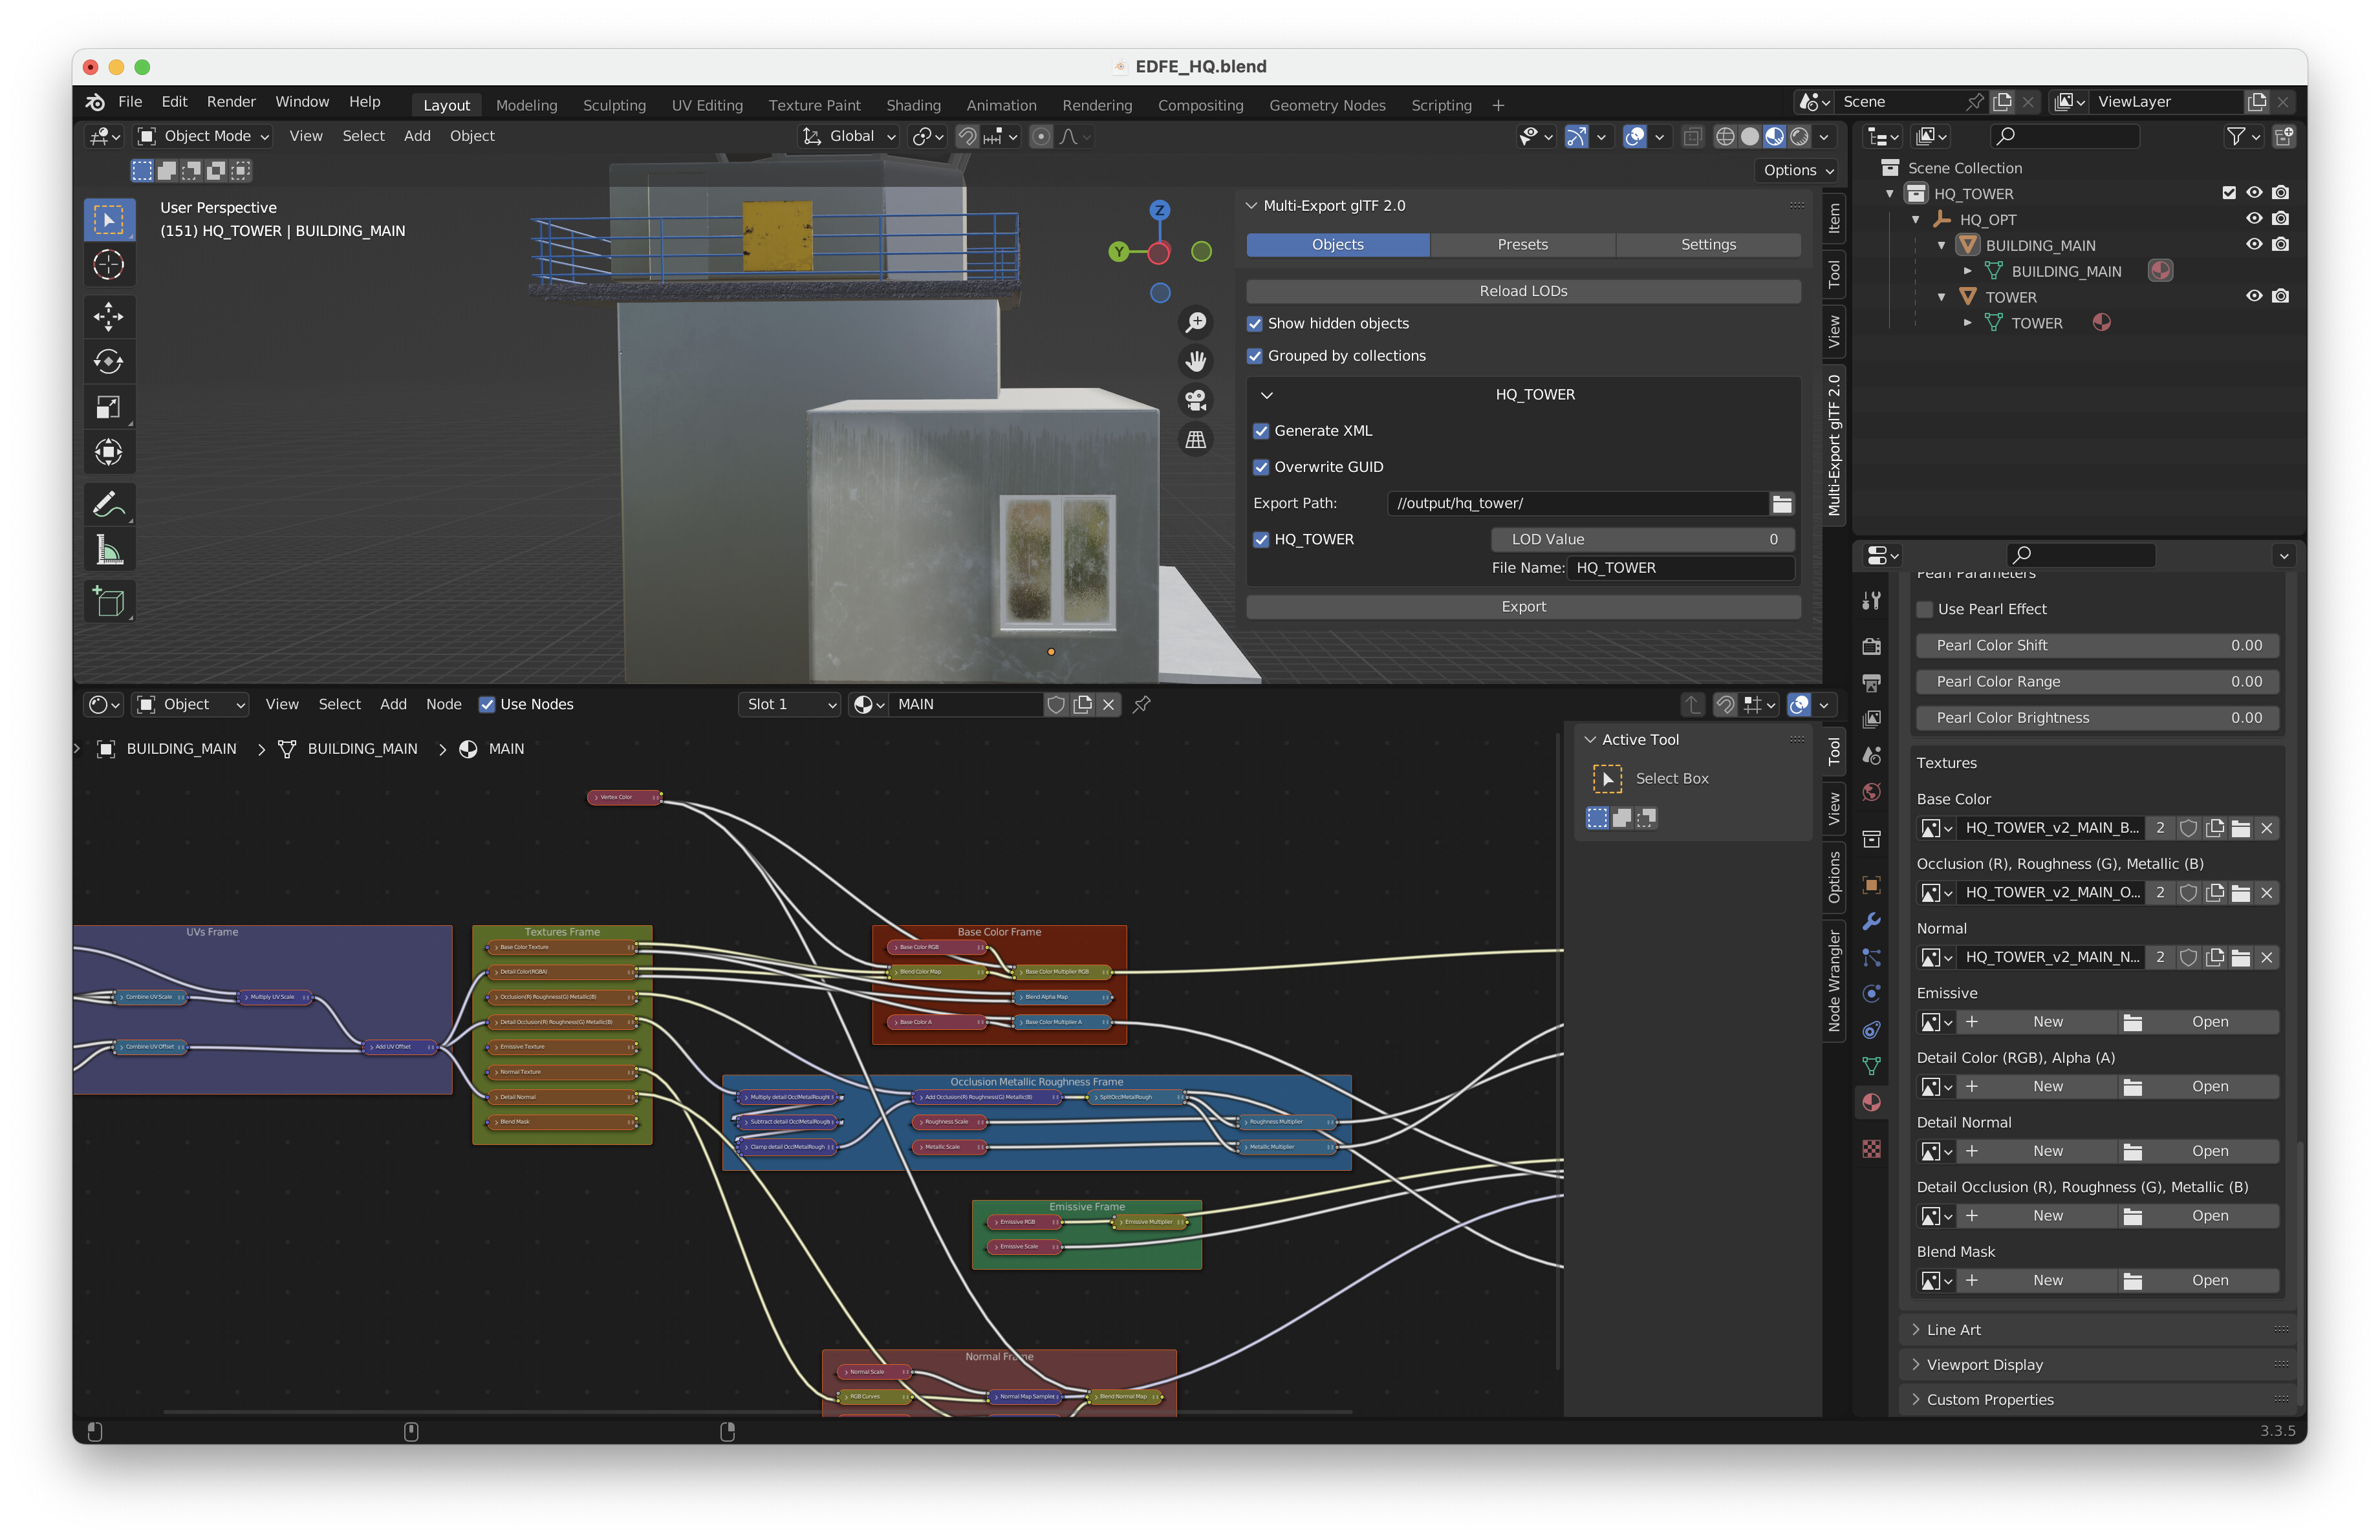The height and width of the screenshot is (1540, 2380).
Task: Select the Scale tool
Action: point(108,407)
